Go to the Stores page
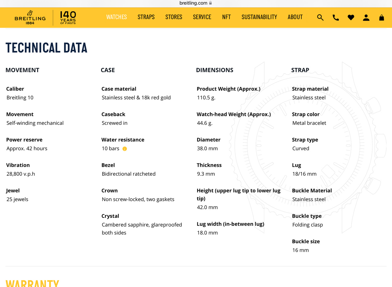Screen dimensions: 392x287 (x=174, y=17)
